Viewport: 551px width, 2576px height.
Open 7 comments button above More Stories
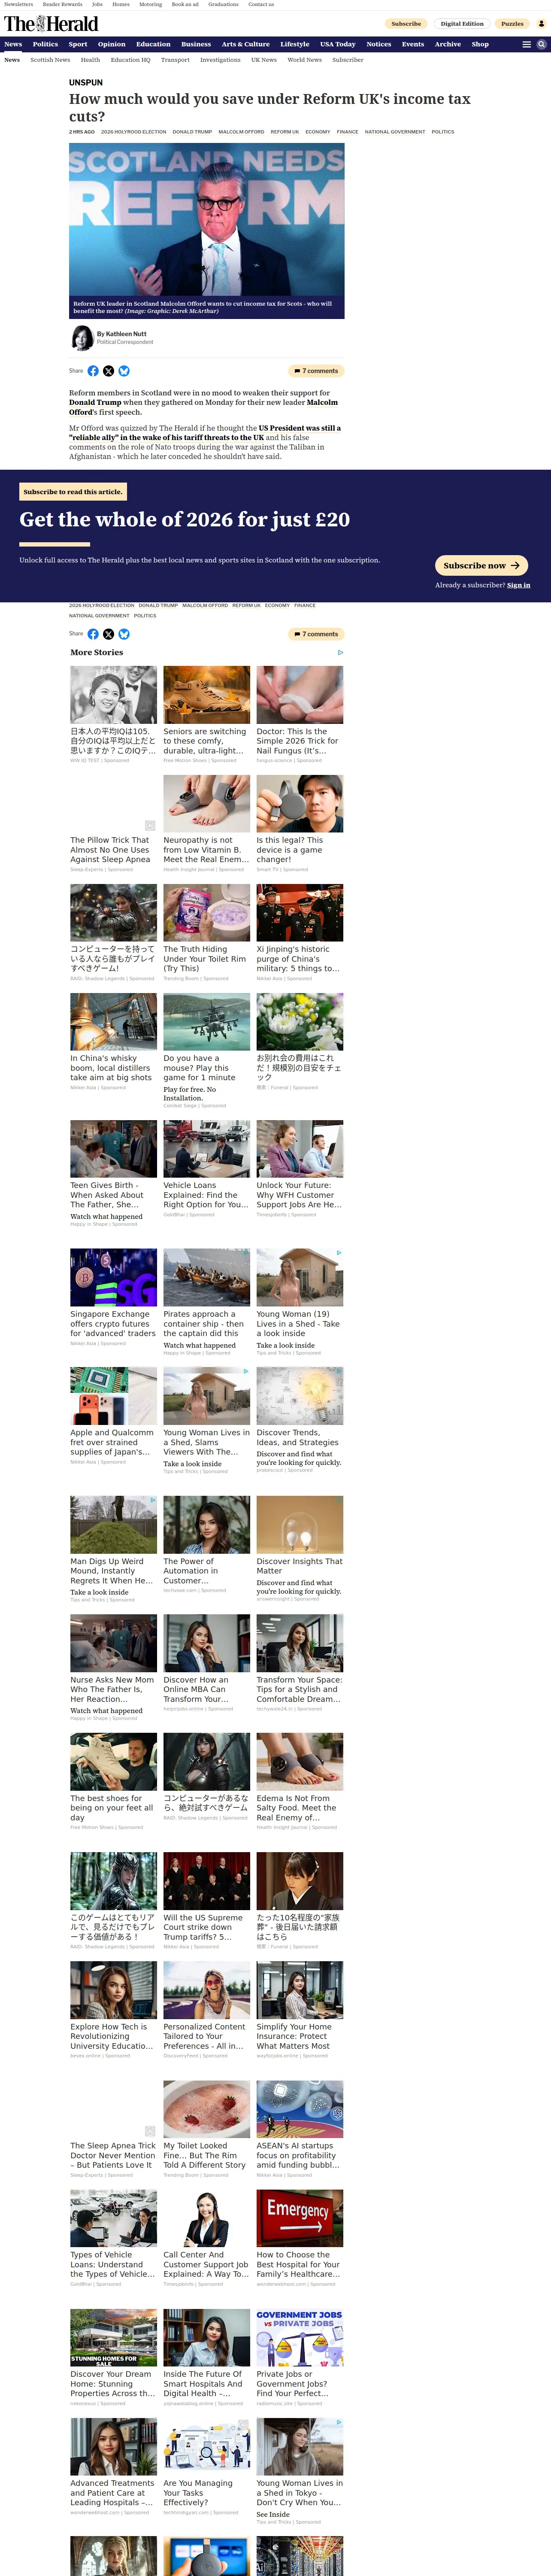(316, 634)
